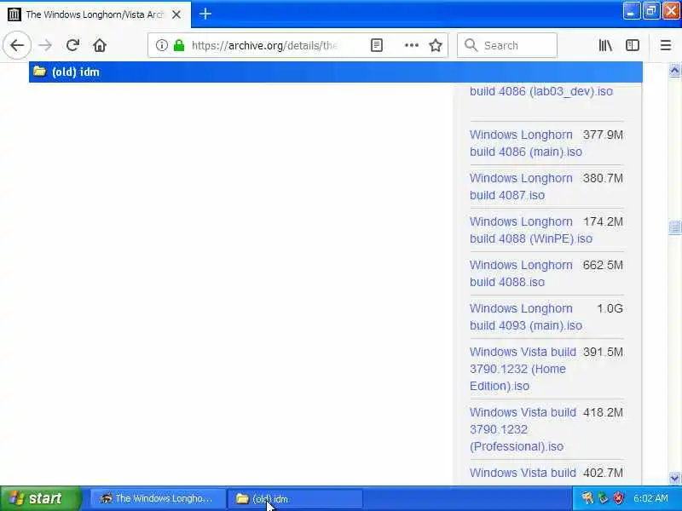
Task: Click the 1.0G file size text
Action: coord(610,308)
